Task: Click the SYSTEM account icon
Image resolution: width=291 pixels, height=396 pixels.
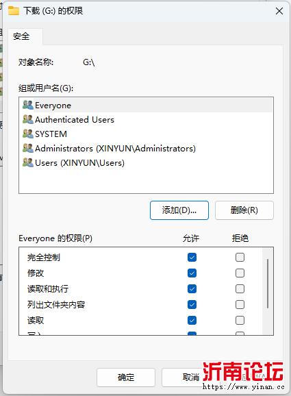Action: point(28,134)
